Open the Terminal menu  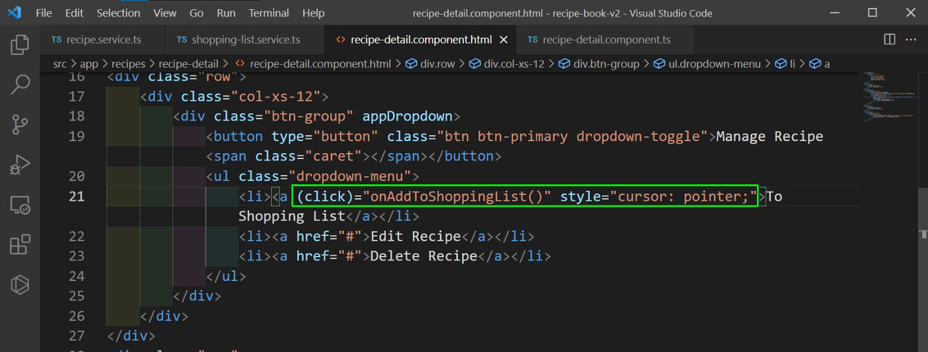269,13
